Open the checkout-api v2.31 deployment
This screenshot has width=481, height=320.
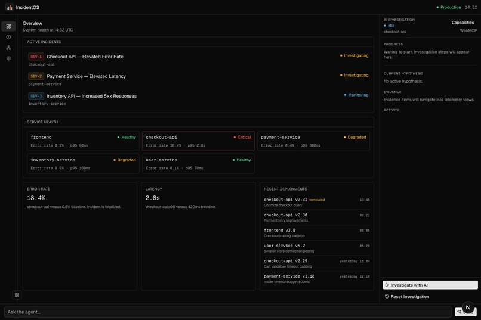pos(316,202)
